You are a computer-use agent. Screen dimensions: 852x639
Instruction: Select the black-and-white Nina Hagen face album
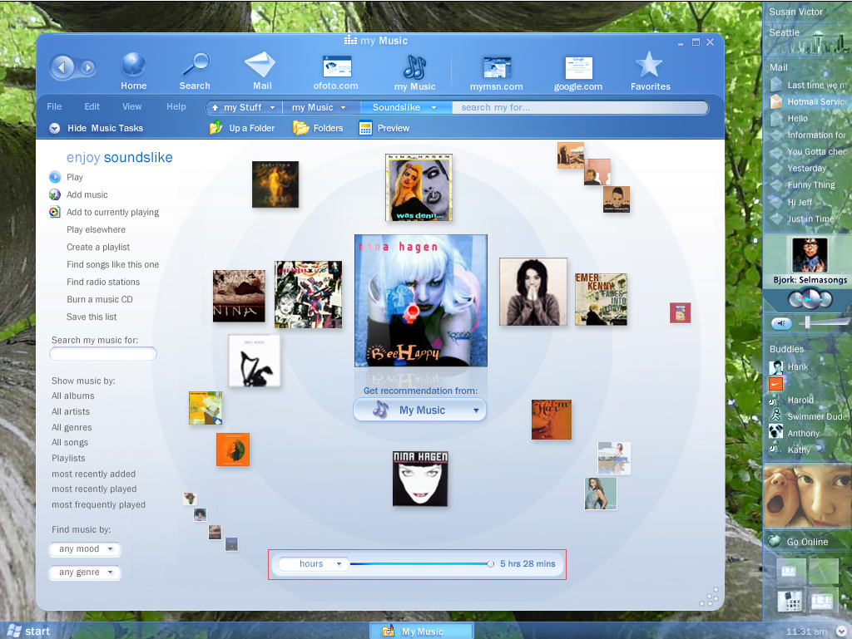coord(420,479)
